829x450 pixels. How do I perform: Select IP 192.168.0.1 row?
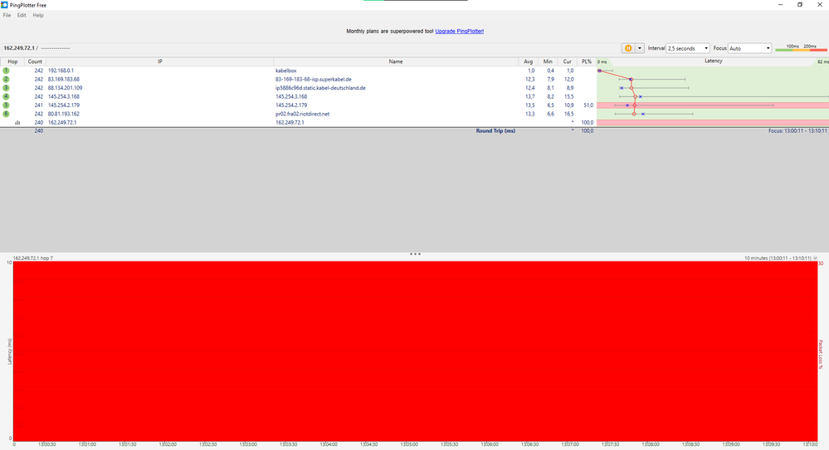[61, 71]
